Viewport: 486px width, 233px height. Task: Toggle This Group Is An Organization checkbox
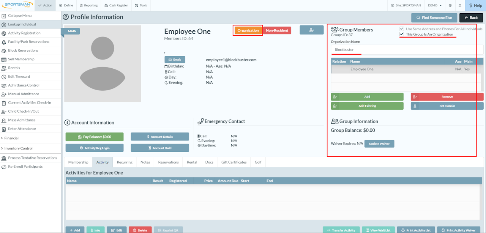tap(402, 34)
